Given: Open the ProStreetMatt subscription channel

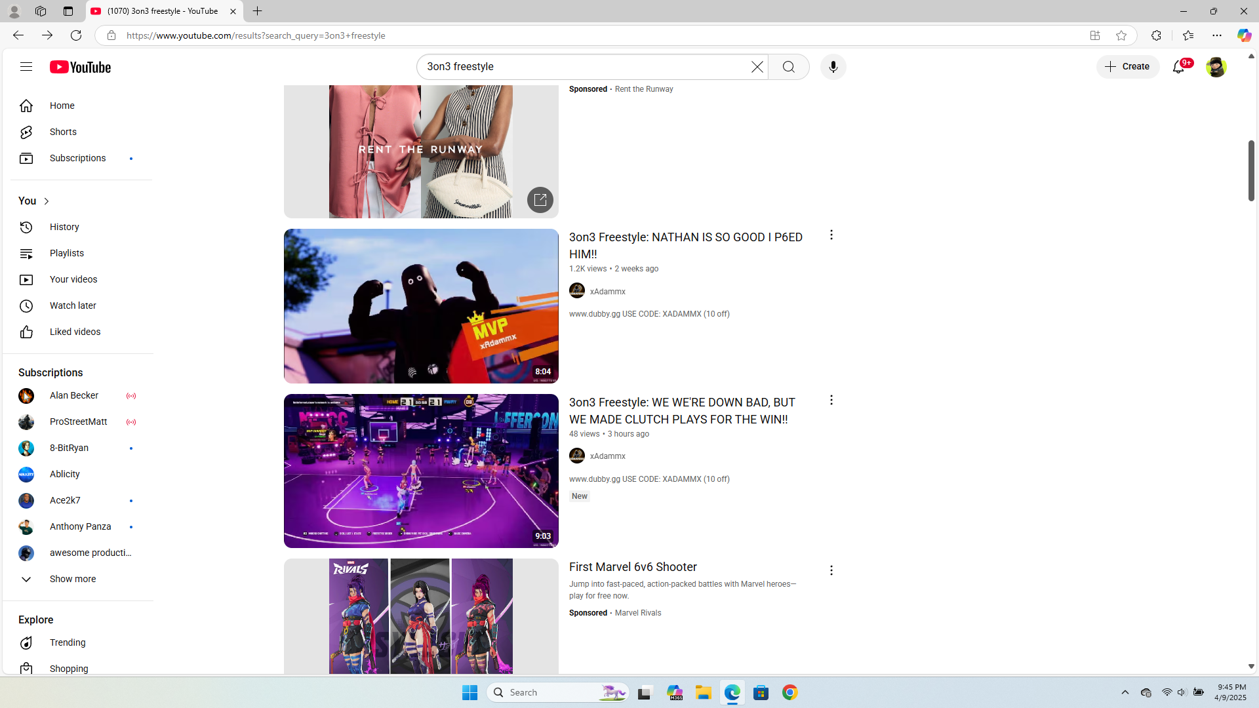Looking at the screenshot, I should click(76, 422).
